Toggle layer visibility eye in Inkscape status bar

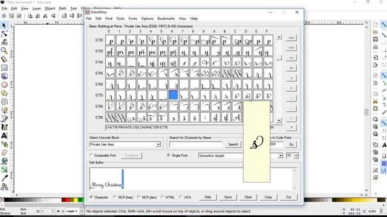(x=59, y=211)
